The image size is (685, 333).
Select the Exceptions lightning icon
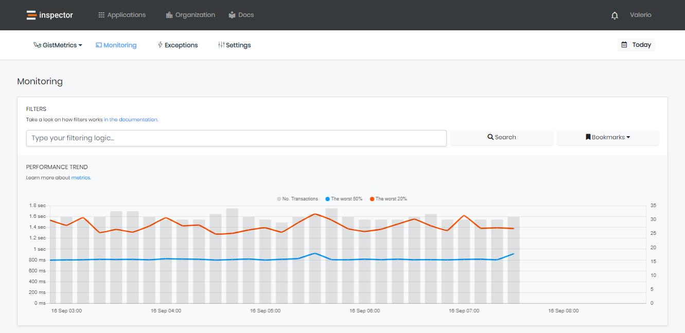pos(160,45)
